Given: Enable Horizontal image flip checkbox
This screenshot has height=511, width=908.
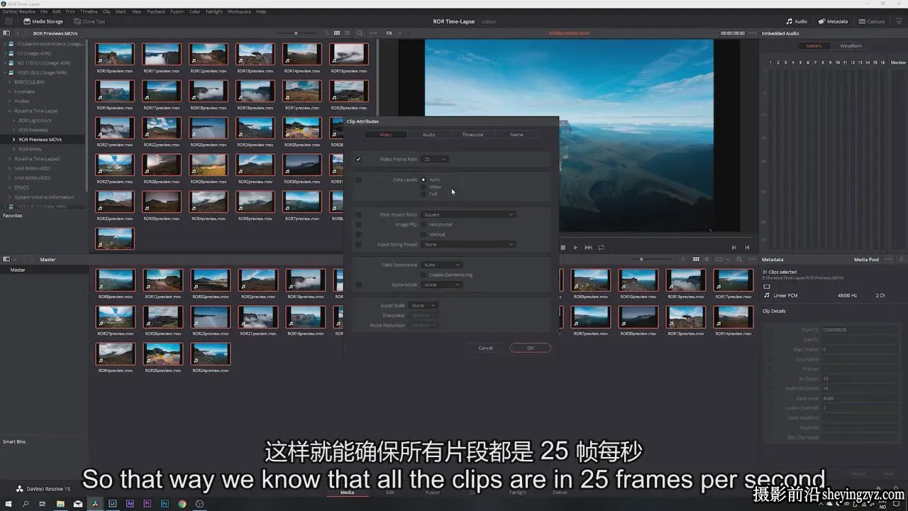Looking at the screenshot, I should (x=423, y=224).
